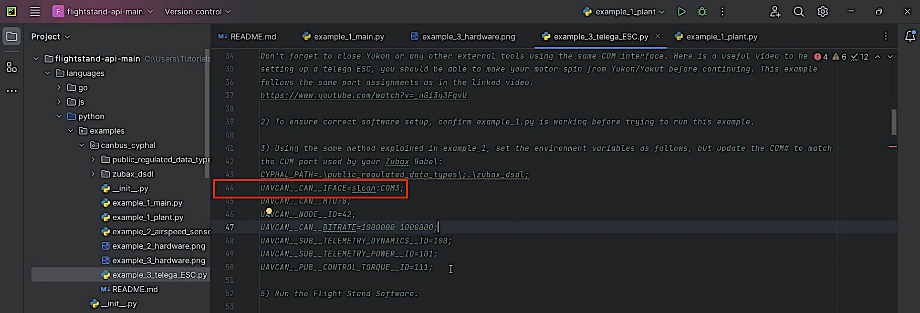Viewport: 920px width, 313px height.
Task: Click the warnings count indicator
Action: coord(839,57)
